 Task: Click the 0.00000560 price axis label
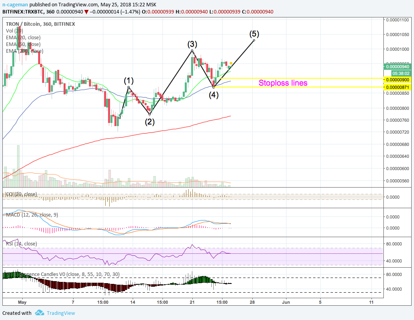397,181
